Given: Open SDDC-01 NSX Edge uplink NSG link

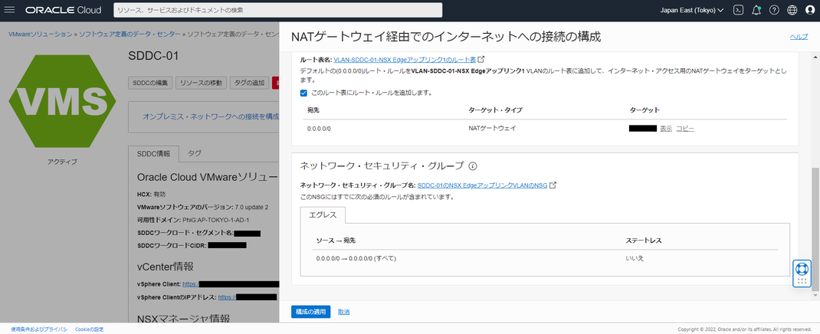Looking at the screenshot, I should (482, 185).
